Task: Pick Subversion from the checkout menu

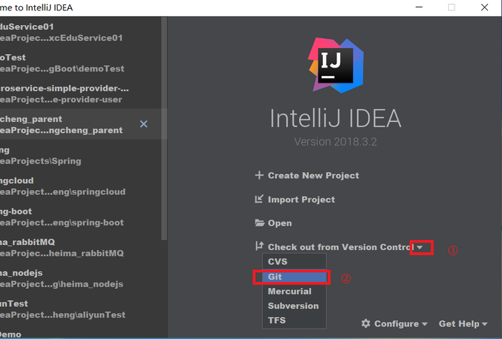Action: pos(294,306)
